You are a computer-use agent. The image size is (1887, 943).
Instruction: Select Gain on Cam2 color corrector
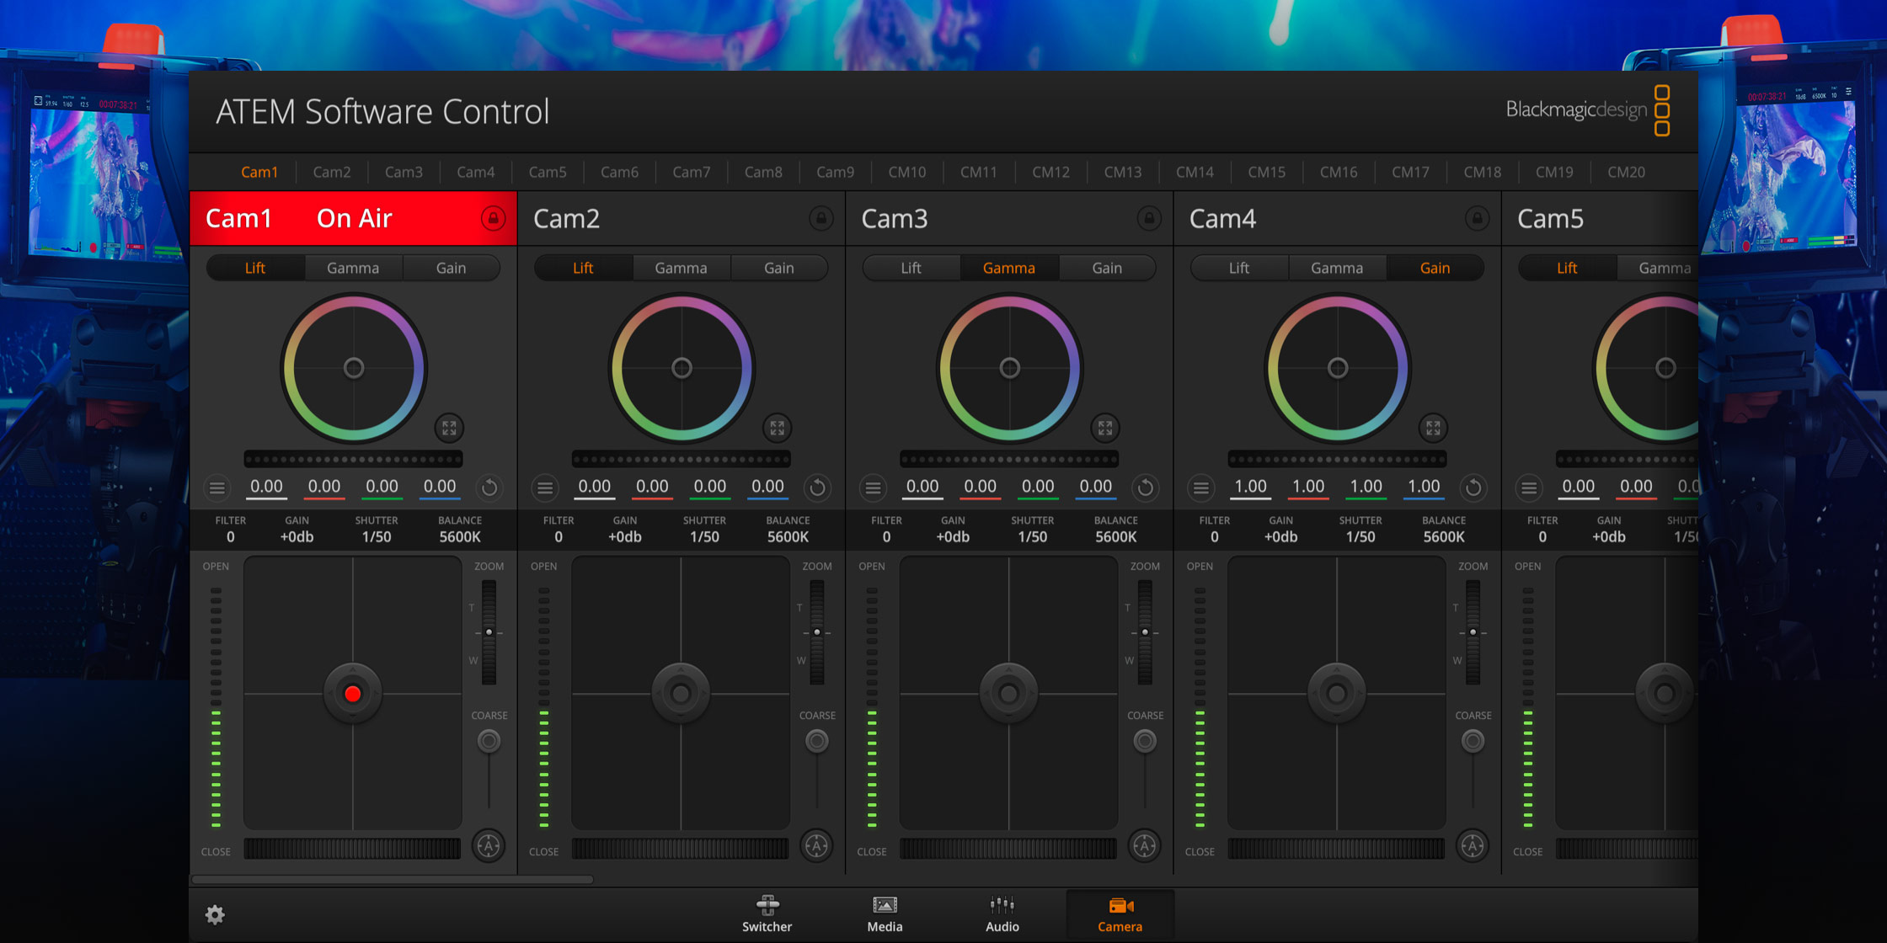(x=779, y=268)
